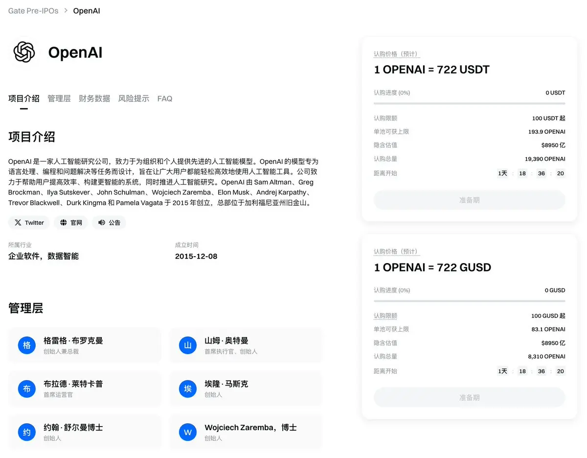Screen dimensions: 587x458
Task: Go to the 风险提示 tab
Action: [134, 98]
